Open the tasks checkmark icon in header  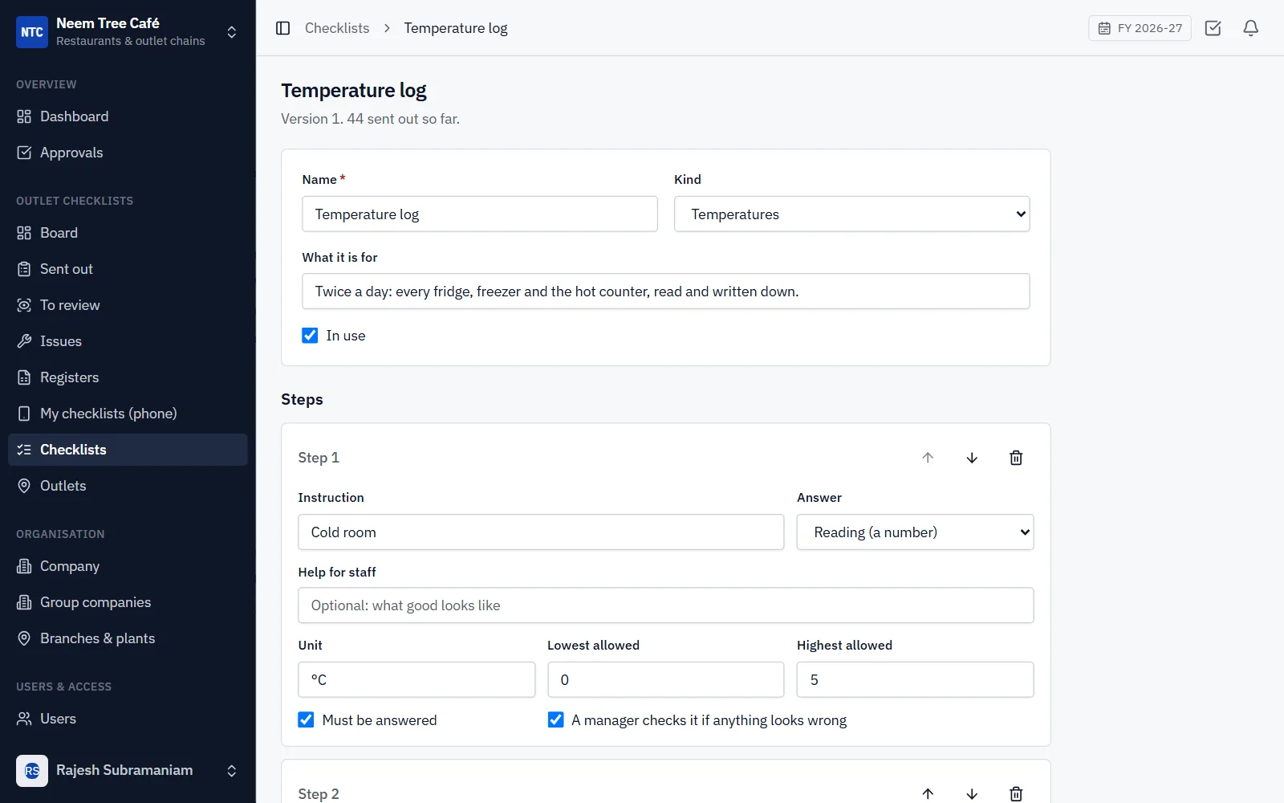pos(1213,28)
